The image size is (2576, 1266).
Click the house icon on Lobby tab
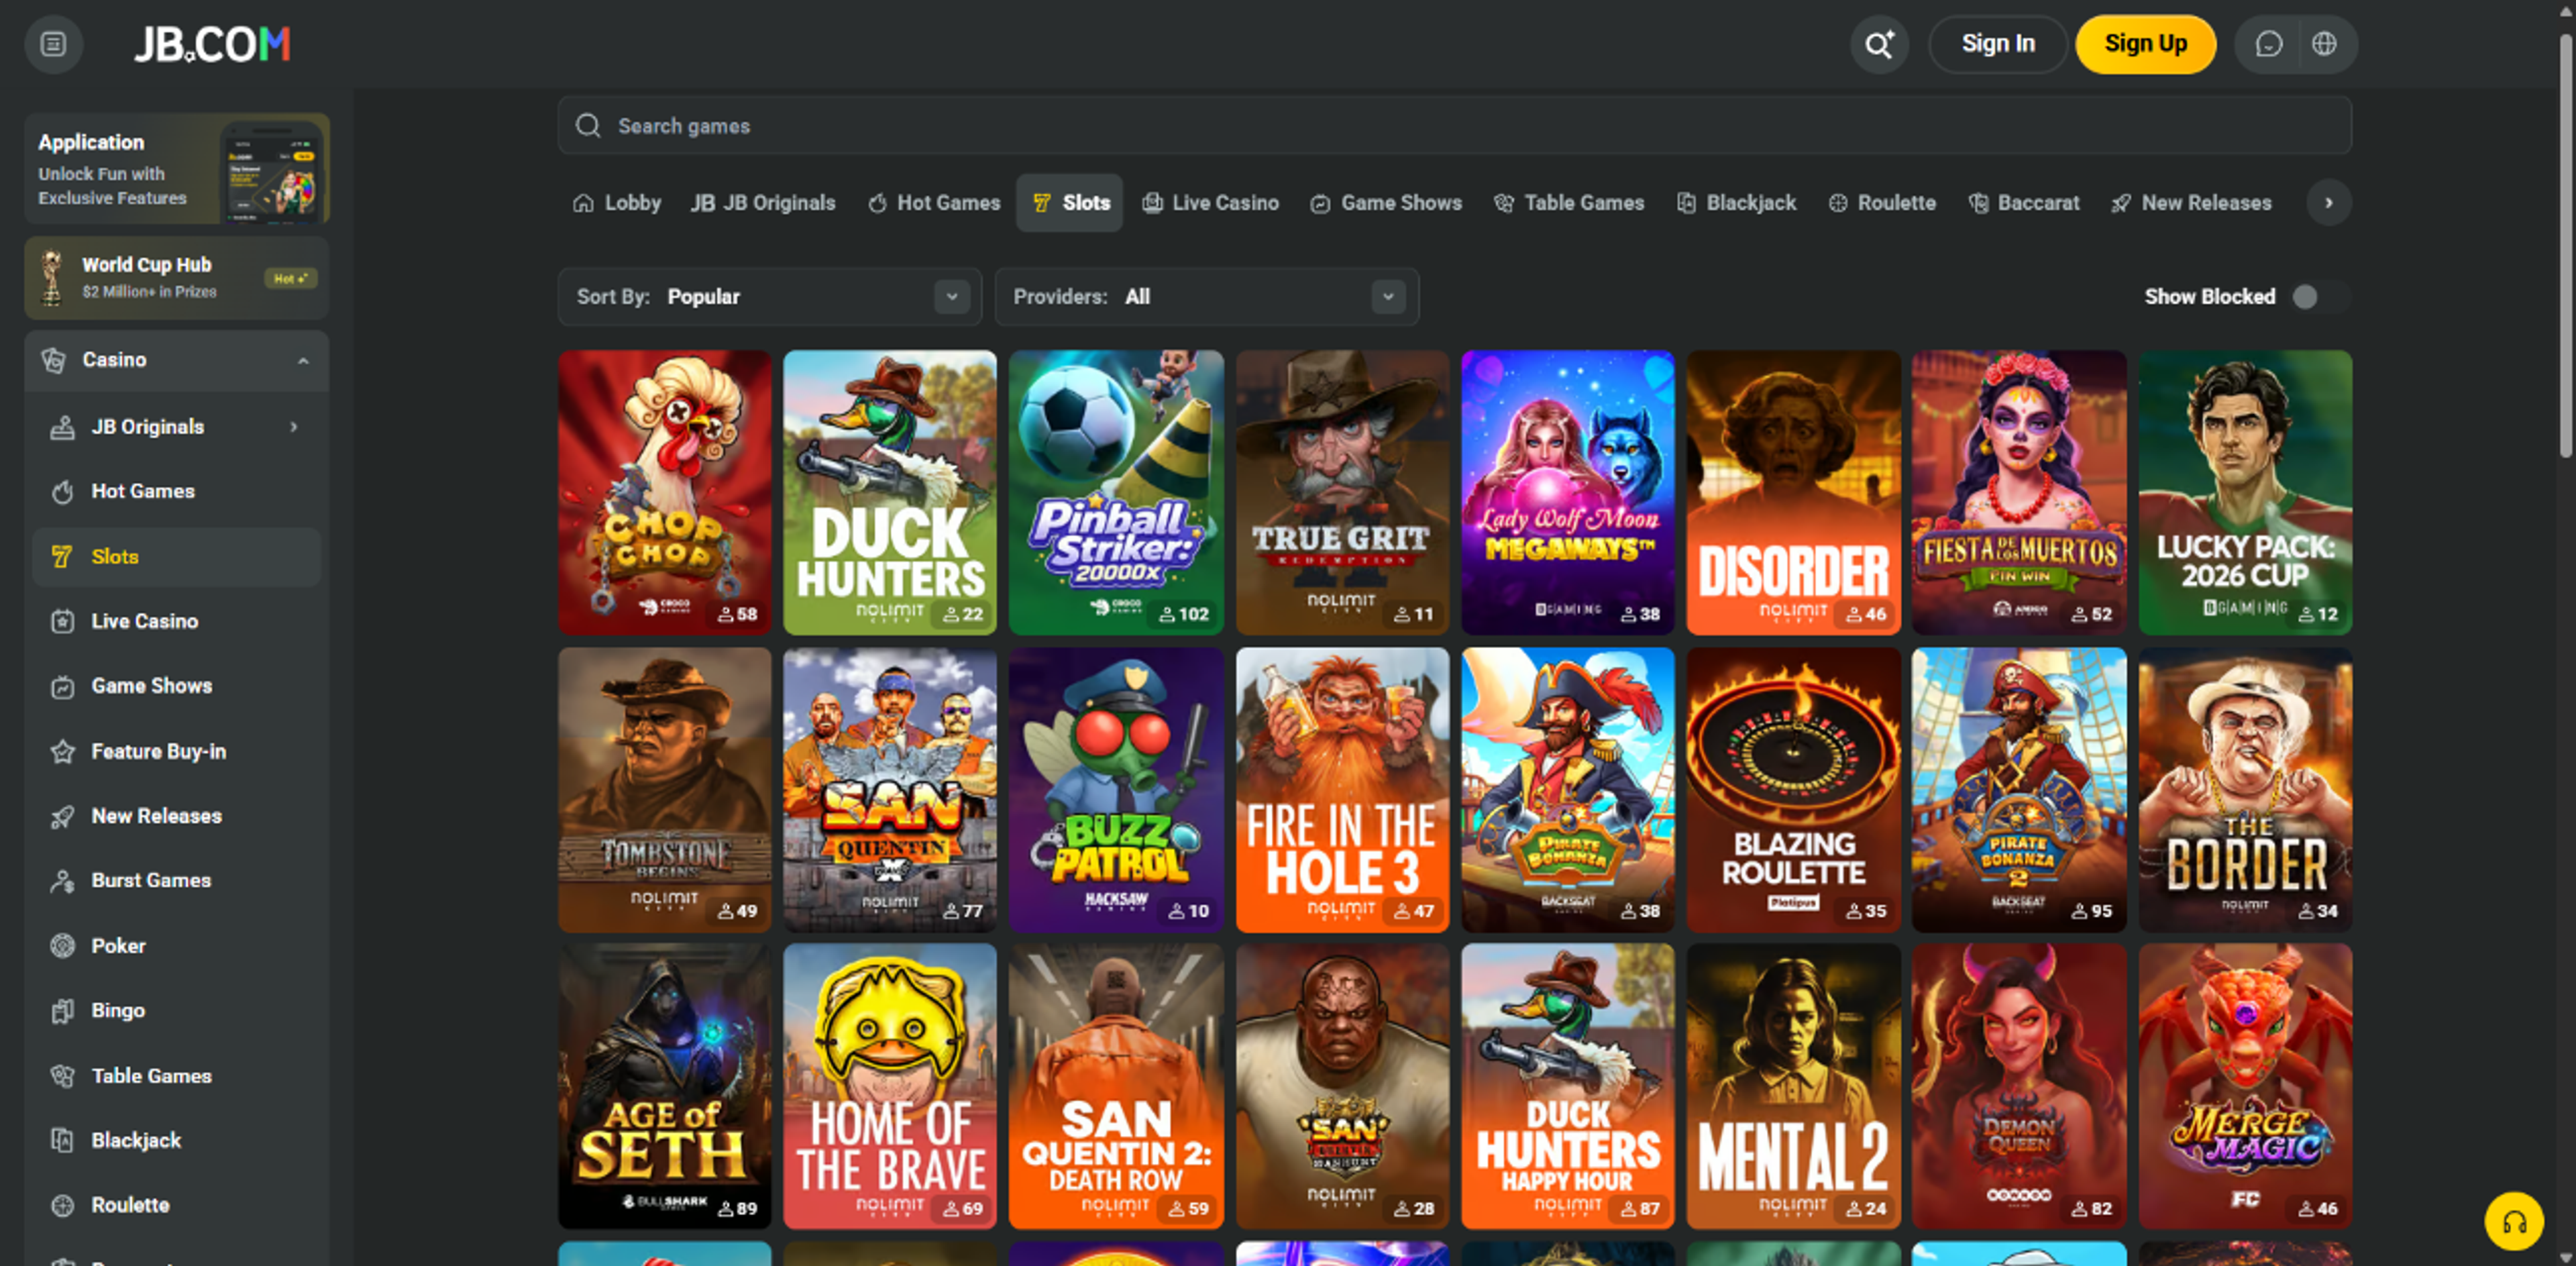click(583, 203)
